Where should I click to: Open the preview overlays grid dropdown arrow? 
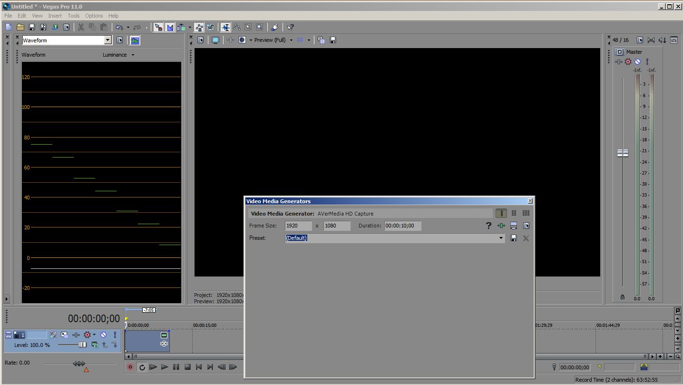(x=309, y=40)
